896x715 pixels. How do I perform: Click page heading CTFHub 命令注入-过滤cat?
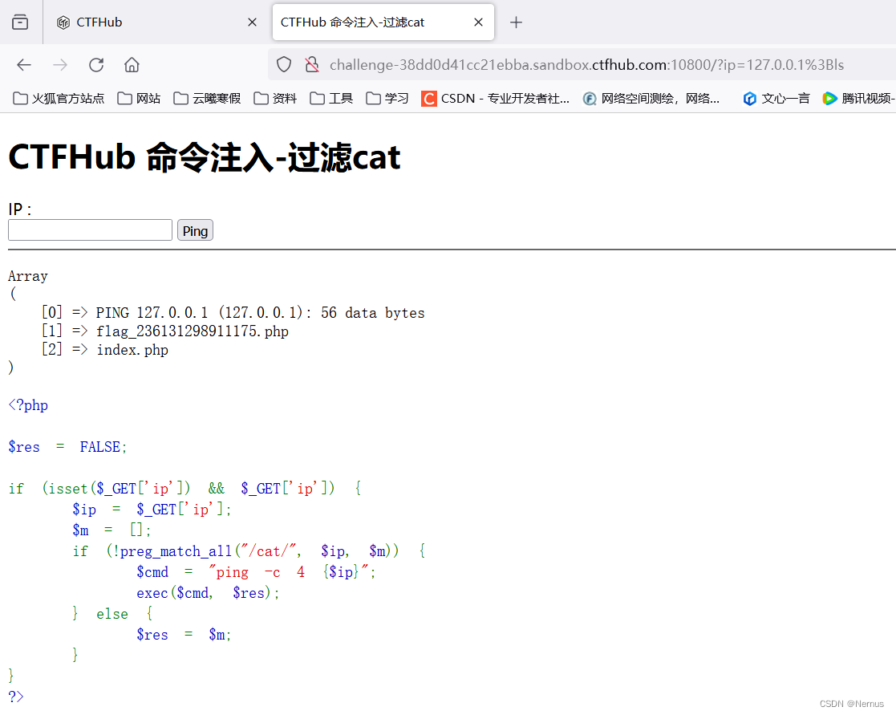pos(205,157)
